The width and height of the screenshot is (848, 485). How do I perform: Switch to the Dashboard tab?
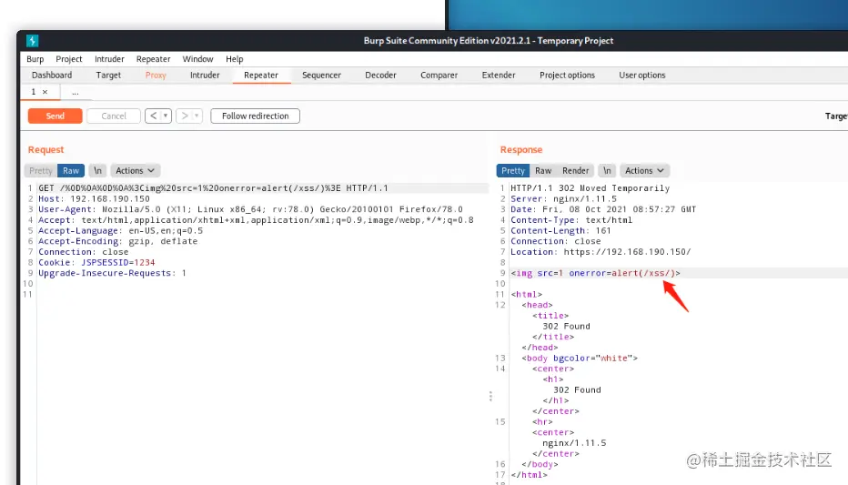click(x=52, y=76)
